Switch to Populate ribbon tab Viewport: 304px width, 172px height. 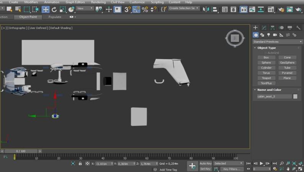point(55,17)
